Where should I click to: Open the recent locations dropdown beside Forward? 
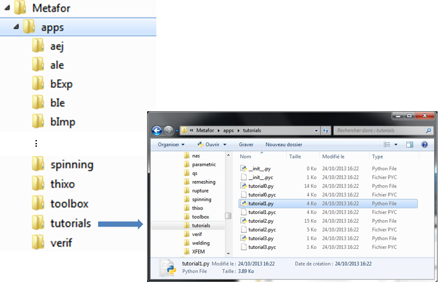coord(176,131)
